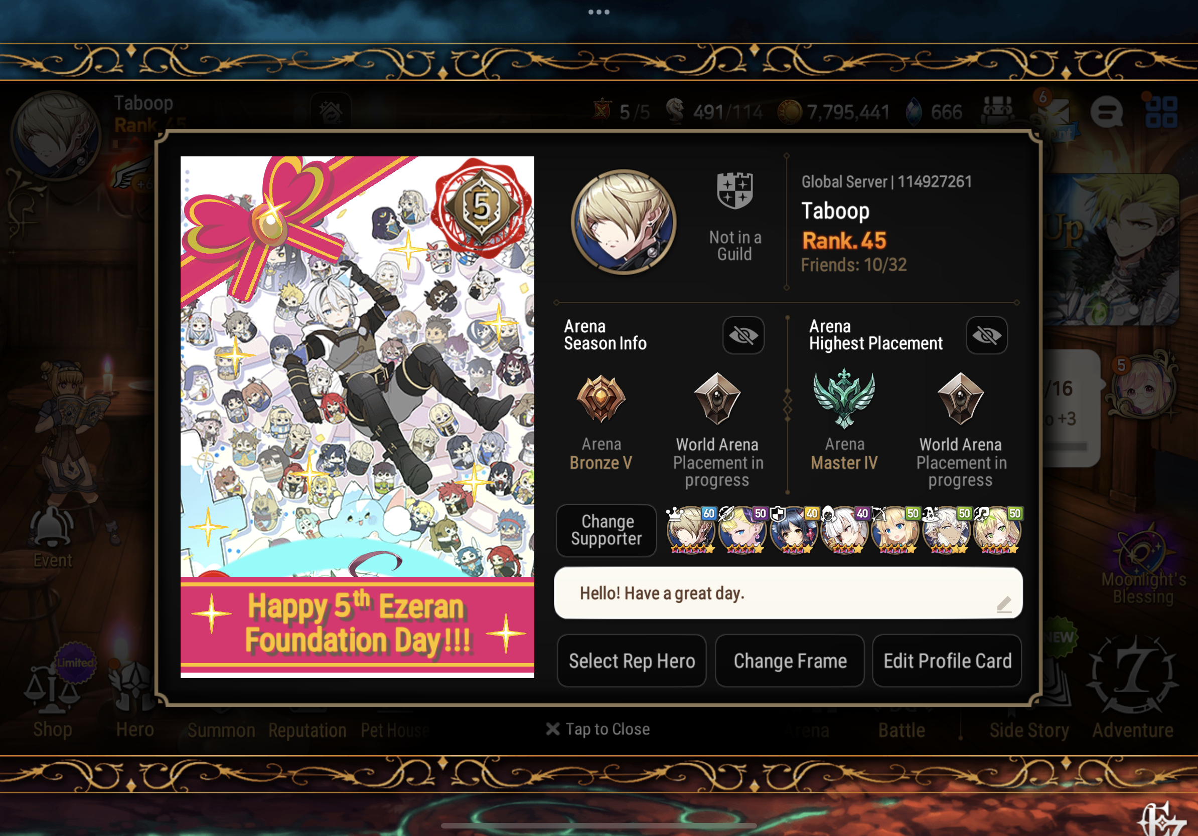Screen dimensions: 1198x836
Task: Click Edit Profile Card button
Action: point(947,661)
